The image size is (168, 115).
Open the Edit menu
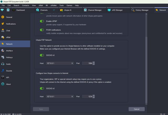tap(9, 5)
